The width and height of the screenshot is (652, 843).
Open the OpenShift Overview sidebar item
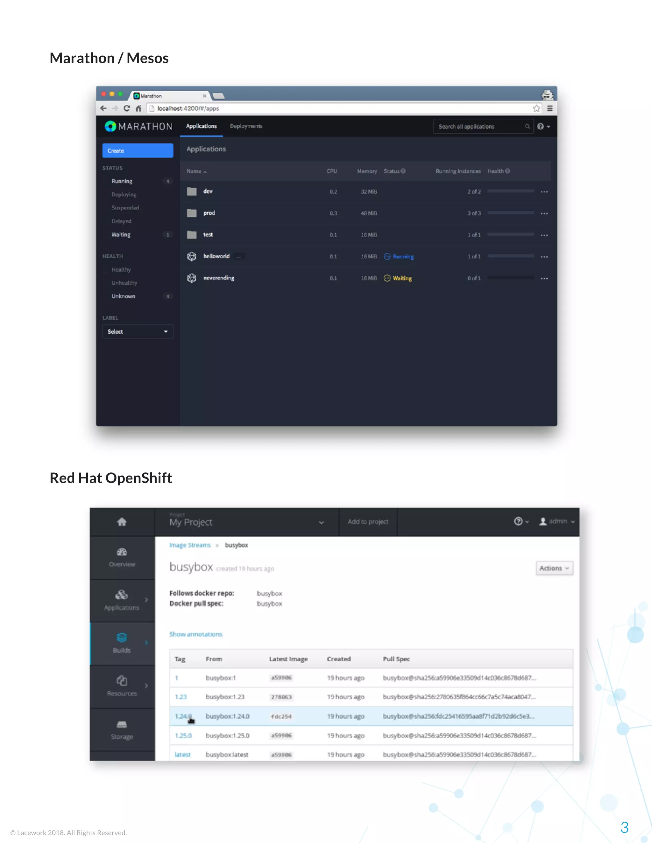tap(122, 557)
